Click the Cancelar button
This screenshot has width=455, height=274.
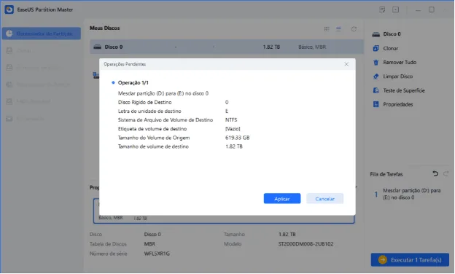pyautogui.click(x=324, y=199)
